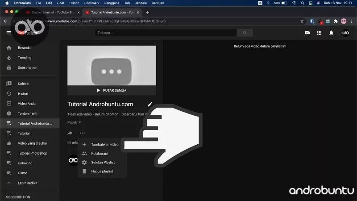This screenshot has width=357, height=201.
Task: Choose Setelan Playlist from the menu
Action: pos(102,162)
